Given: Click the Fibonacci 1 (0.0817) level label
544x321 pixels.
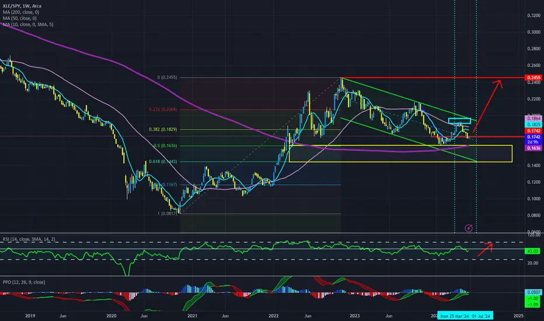Looking at the screenshot, I should tap(167, 214).
